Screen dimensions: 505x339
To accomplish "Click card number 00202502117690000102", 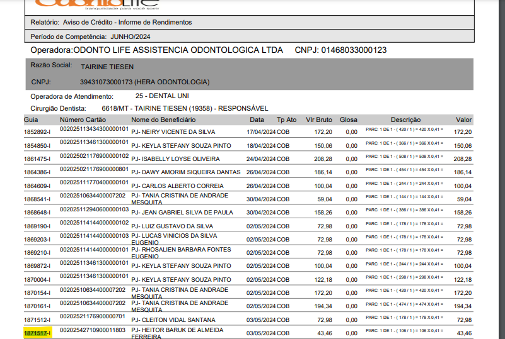I will pos(94,156).
